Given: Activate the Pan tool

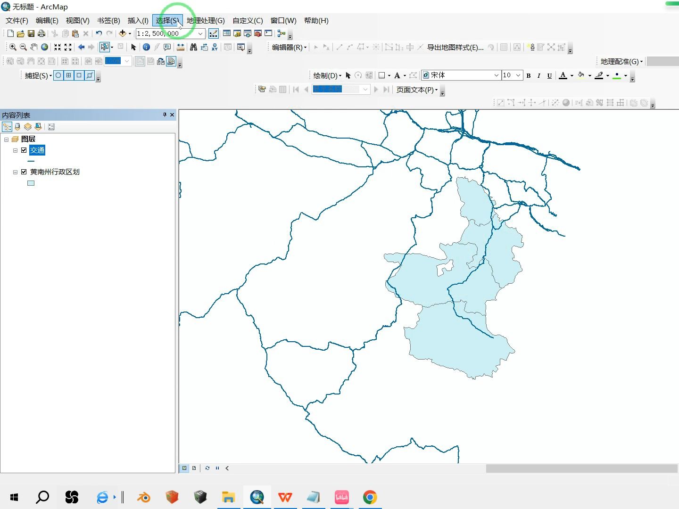Looking at the screenshot, I should [33, 47].
